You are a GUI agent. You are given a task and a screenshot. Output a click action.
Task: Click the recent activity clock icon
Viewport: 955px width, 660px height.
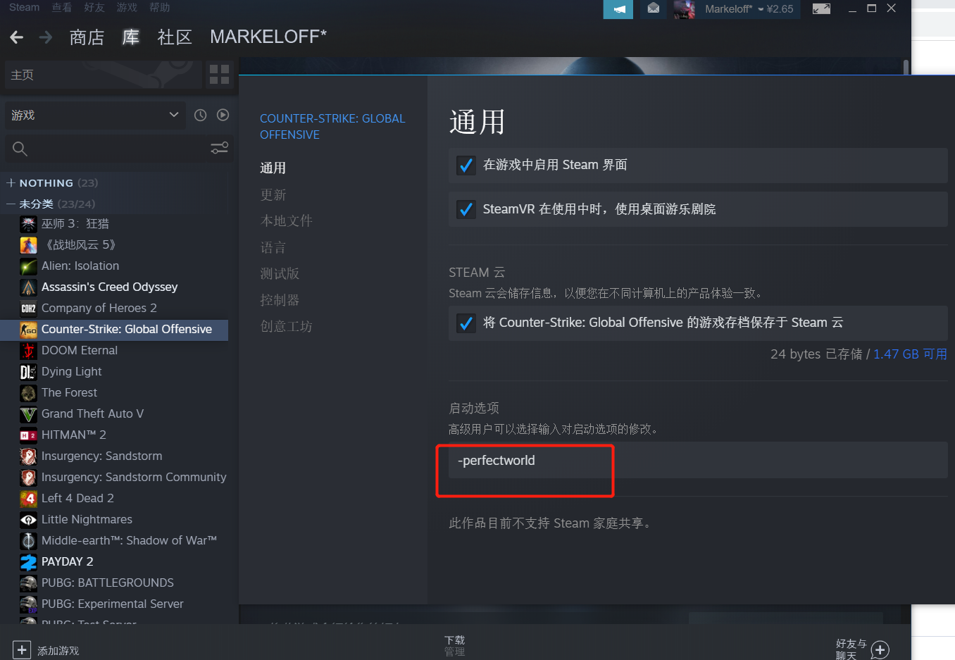click(x=201, y=115)
